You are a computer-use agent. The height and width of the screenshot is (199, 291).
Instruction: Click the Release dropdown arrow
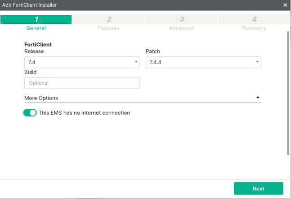point(136,62)
